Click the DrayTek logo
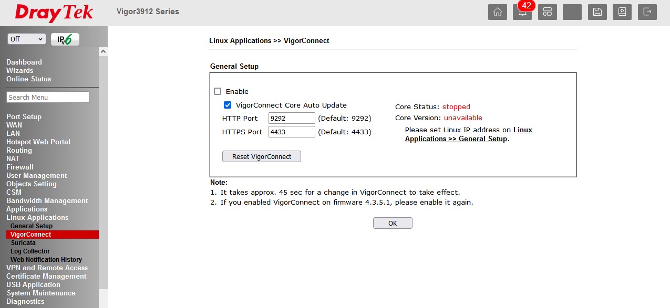The image size is (670, 308). pyautogui.click(x=54, y=13)
